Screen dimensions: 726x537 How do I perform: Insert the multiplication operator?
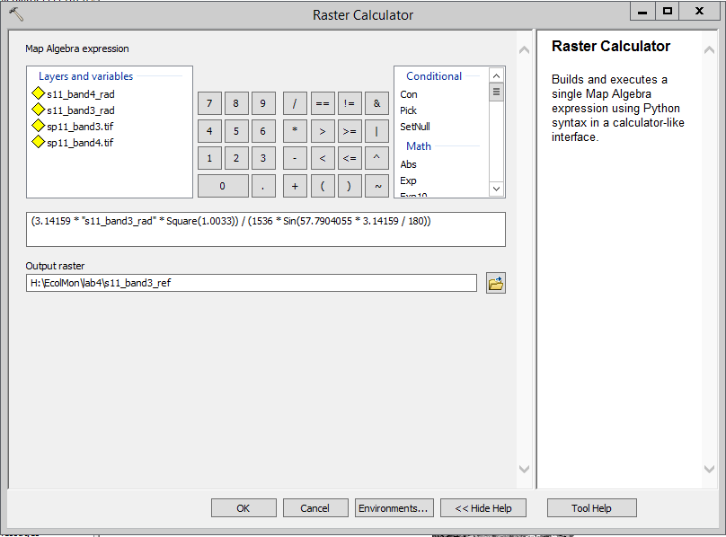tap(295, 131)
